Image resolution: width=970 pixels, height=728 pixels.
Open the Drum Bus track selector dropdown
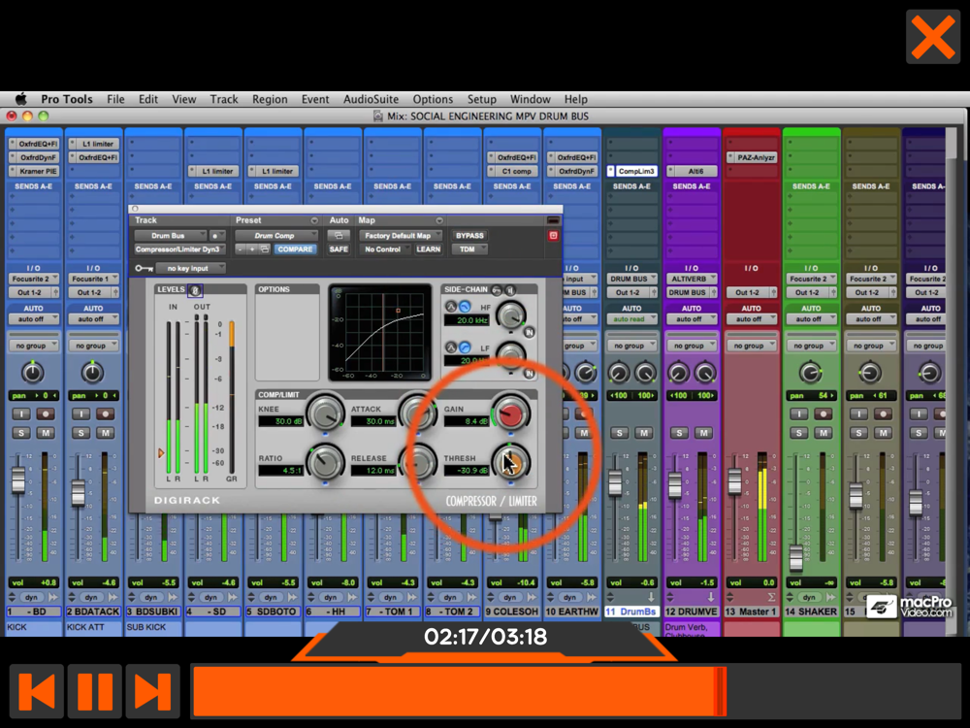tap(170, 236)
